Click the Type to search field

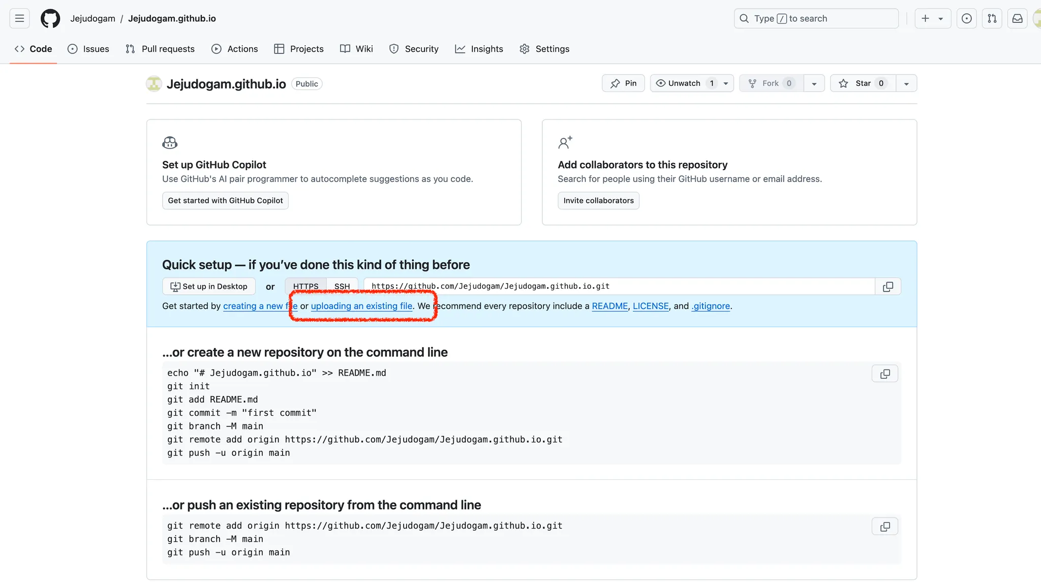(x=816, y=18)
